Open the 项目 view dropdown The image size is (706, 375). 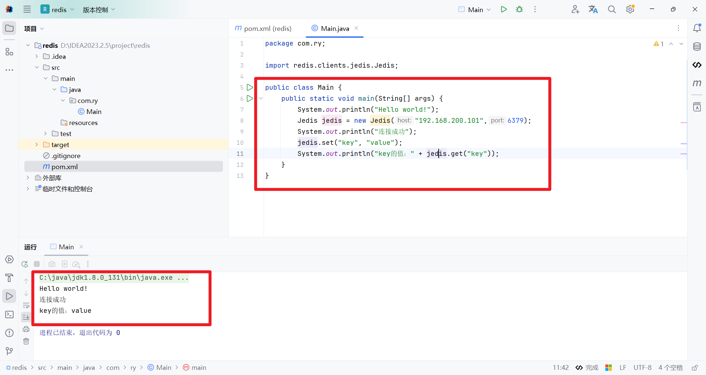pos(34,29)
